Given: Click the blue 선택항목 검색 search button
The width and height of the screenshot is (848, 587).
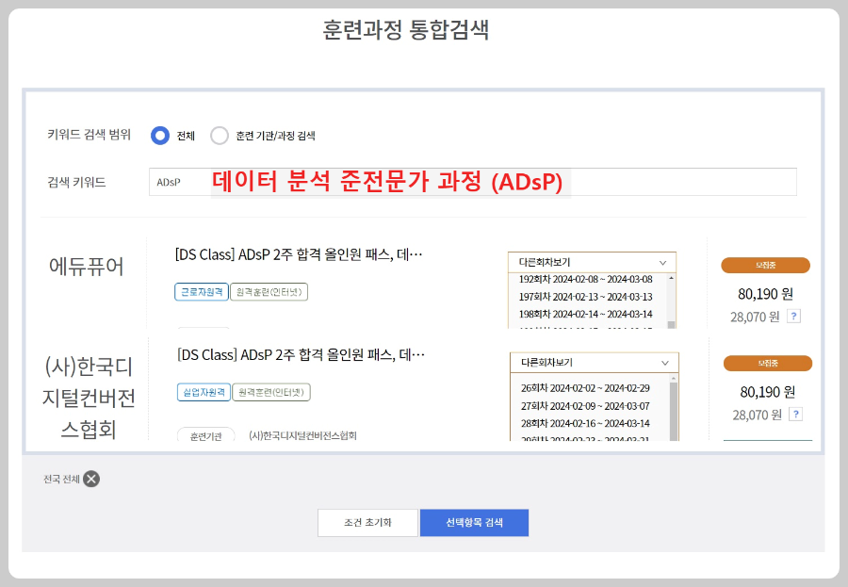Looking at the screenshot, I should [x=475, y=522].
